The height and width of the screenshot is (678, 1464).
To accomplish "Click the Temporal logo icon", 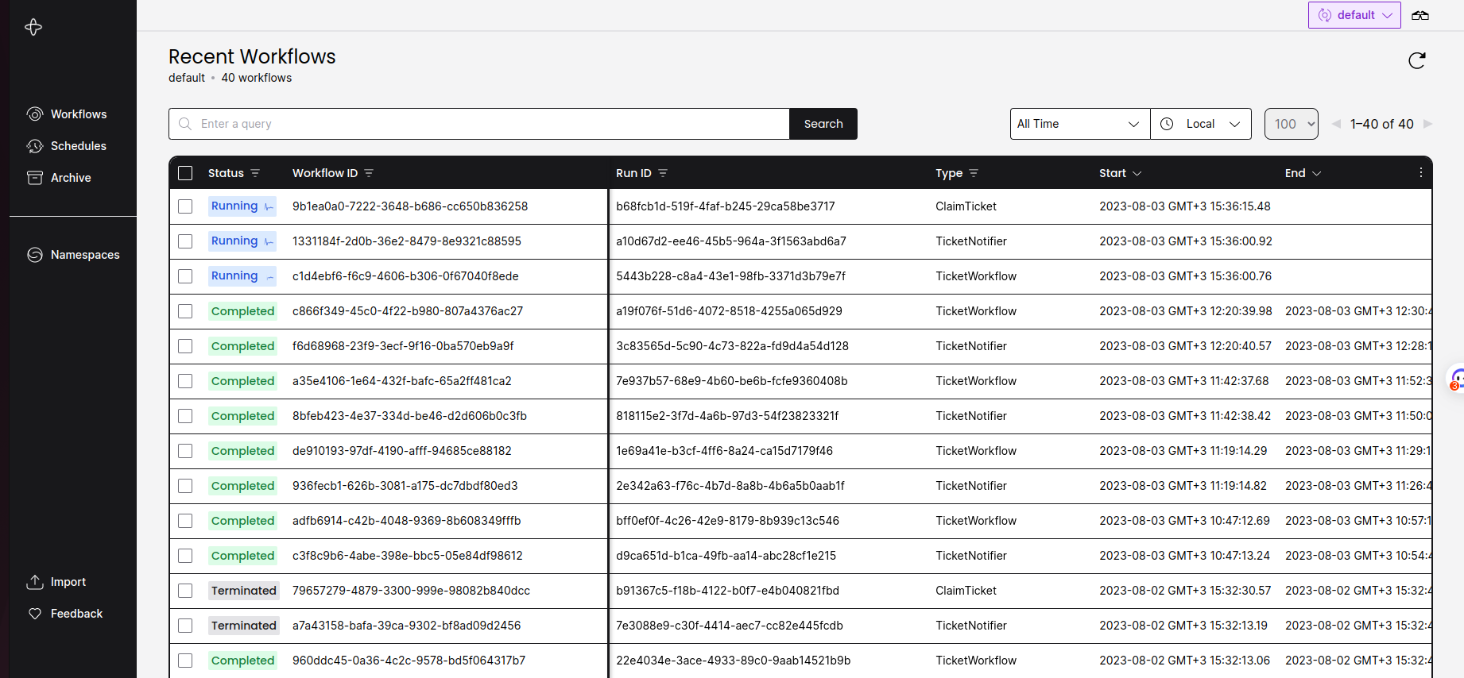I will click(x=33, y=27).
